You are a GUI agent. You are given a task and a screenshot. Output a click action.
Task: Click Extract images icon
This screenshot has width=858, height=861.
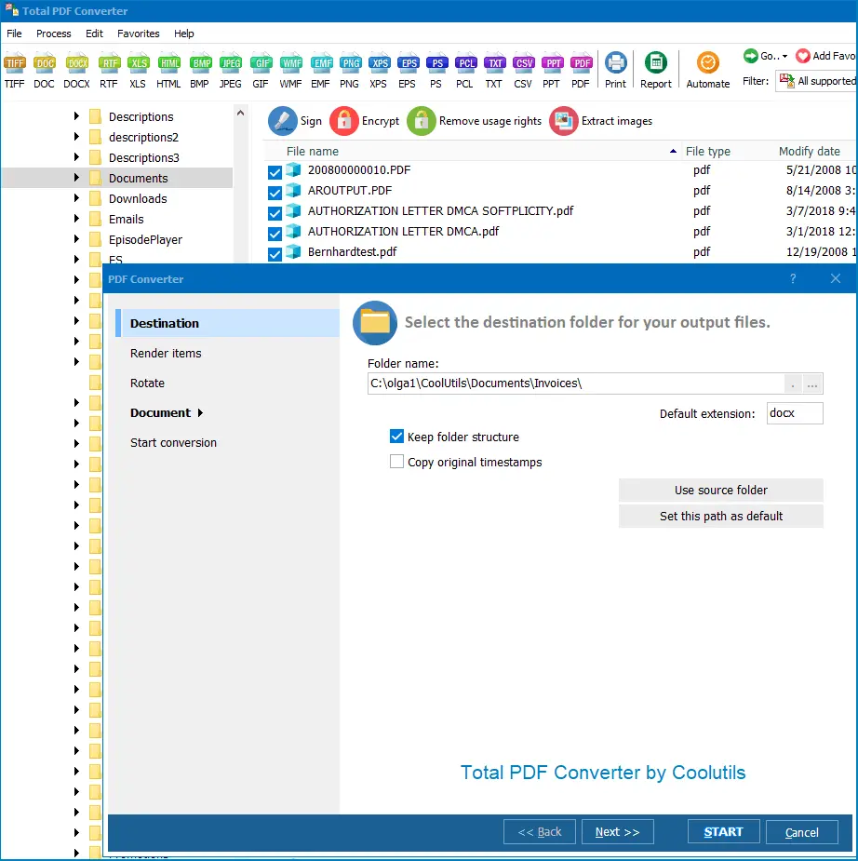point(563,121)
